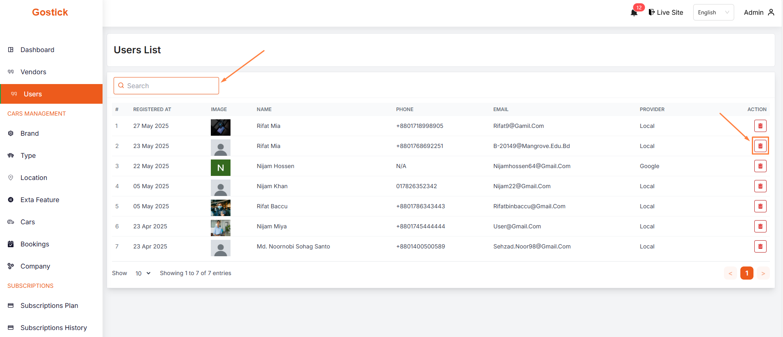The width and height of the screenshot is (783, 337).
Task: Navigate to the Bookings section
Action: [35, 244]
